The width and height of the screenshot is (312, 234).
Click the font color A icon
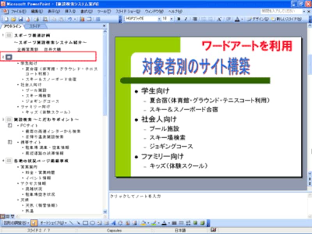point(237,19)
